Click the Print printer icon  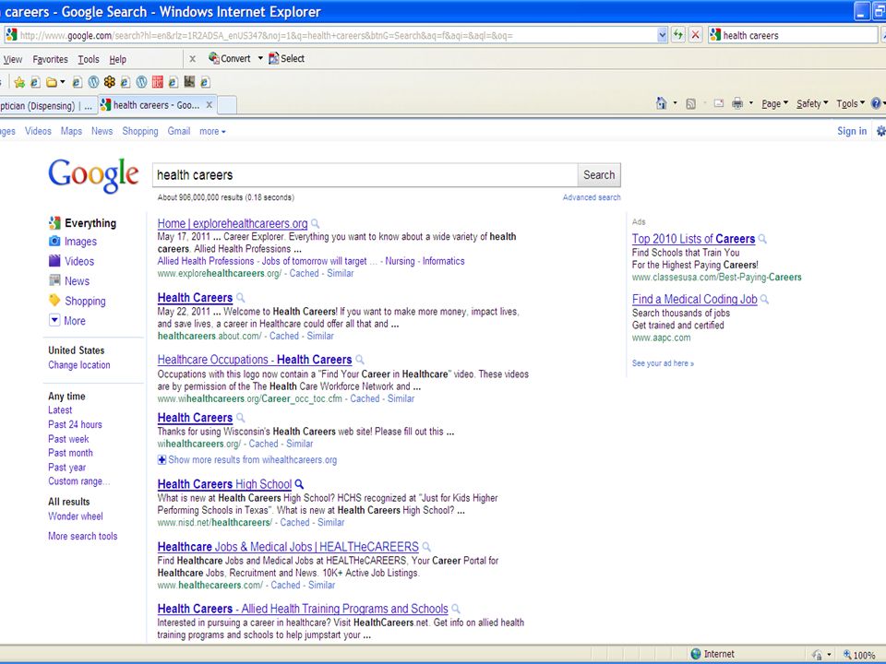737,103
